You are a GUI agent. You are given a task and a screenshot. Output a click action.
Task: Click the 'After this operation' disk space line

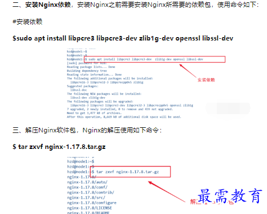[x=124, y=117]
